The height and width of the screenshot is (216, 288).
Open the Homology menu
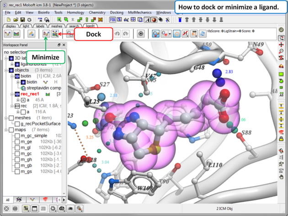75,12
